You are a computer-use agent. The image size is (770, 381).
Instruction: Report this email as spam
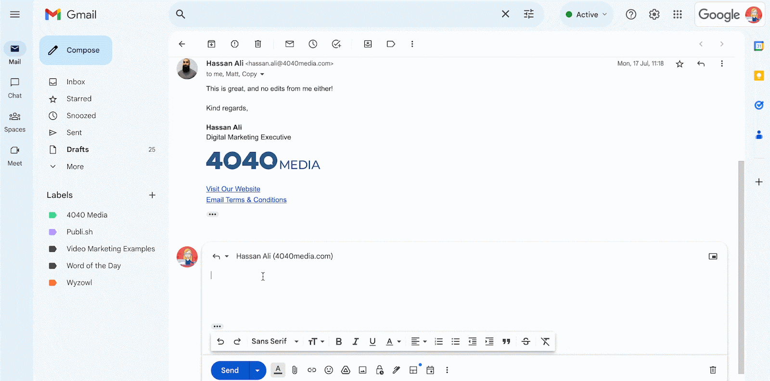[234, 44]
